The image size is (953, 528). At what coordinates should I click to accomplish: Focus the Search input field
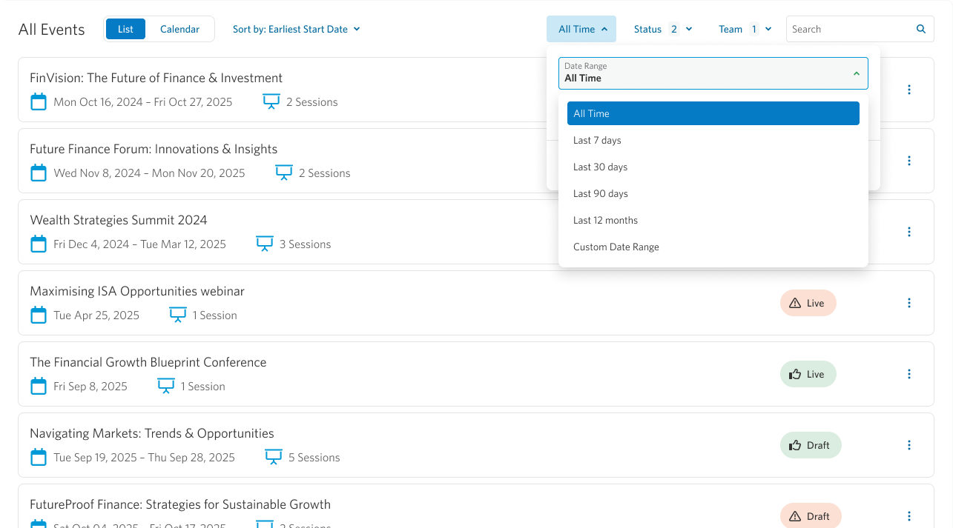pos(849,30)
